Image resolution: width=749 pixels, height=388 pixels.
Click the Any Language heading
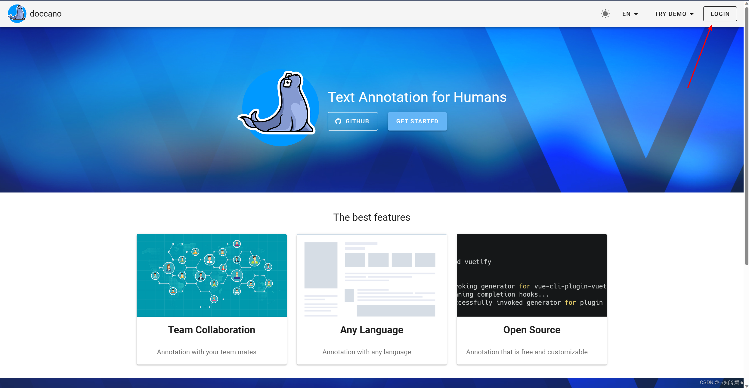[371, 330]
